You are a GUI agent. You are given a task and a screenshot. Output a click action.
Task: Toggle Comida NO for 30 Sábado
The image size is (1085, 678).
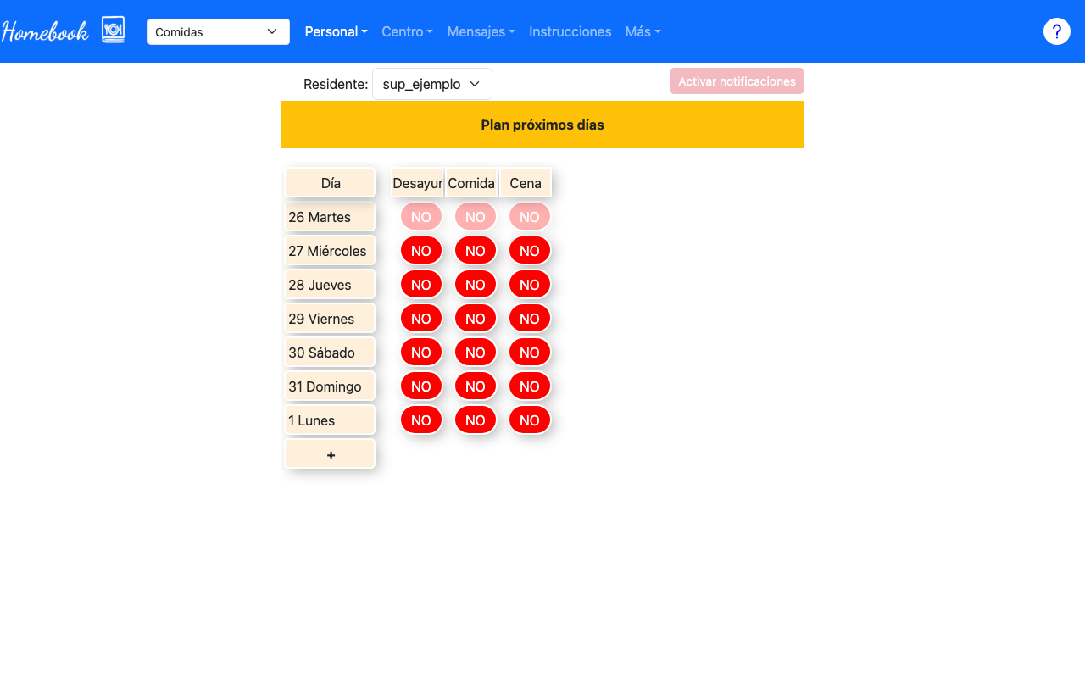tap(476, 353)
